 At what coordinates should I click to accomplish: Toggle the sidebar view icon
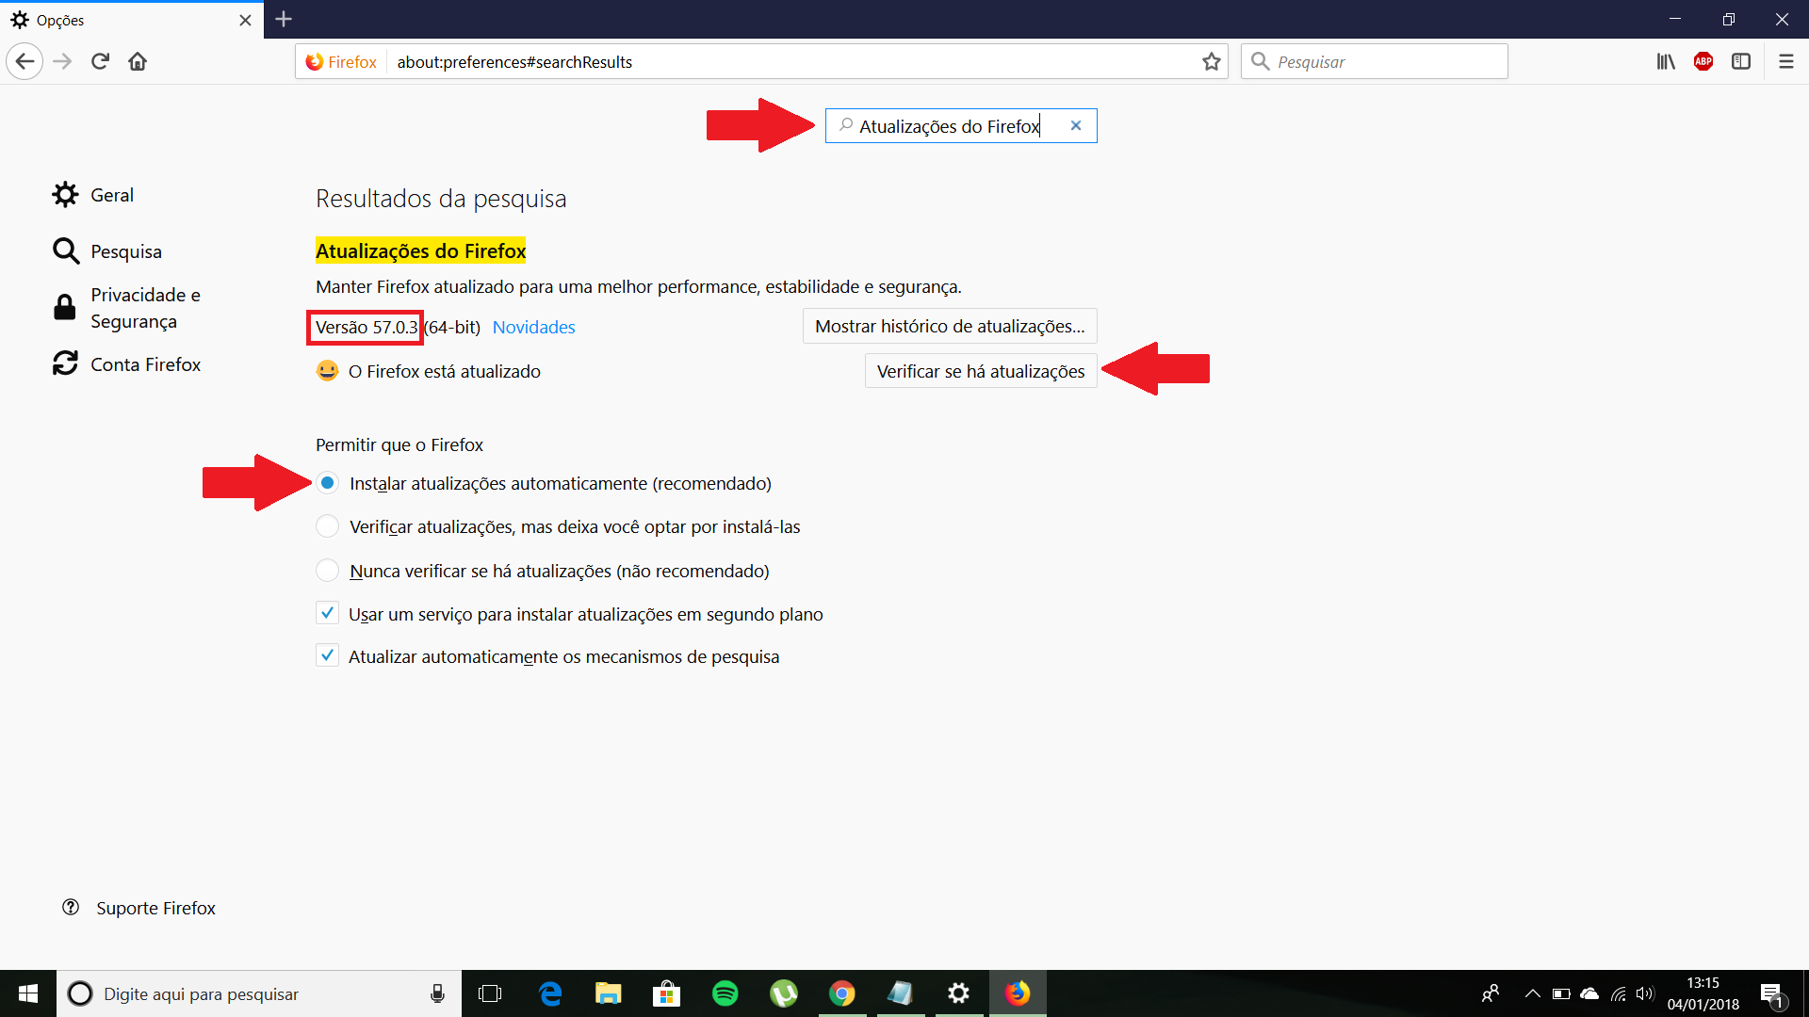coord(1741,62)
